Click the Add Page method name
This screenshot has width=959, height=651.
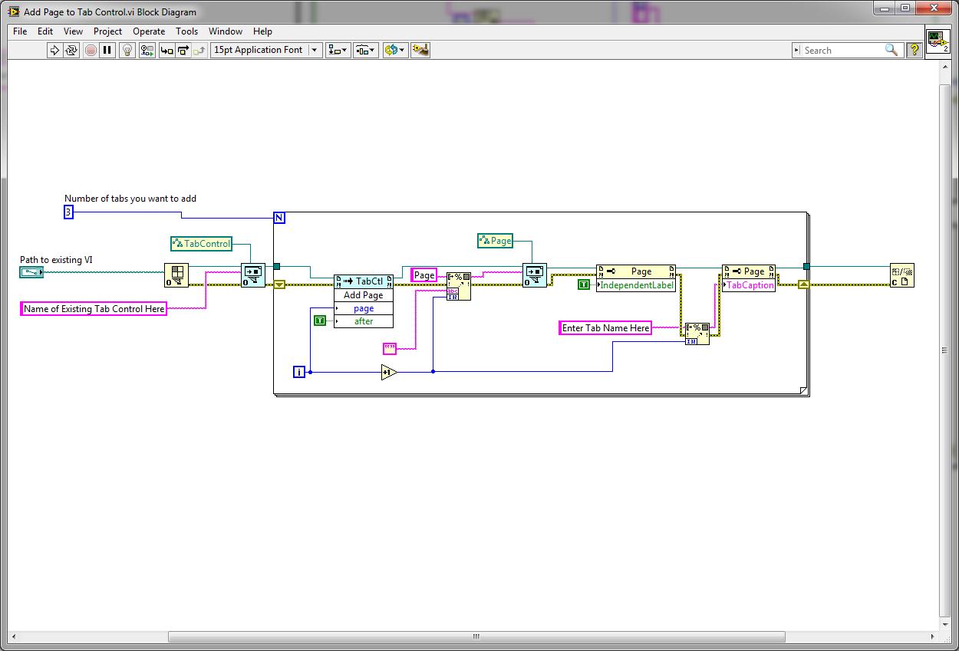point(364,295)
